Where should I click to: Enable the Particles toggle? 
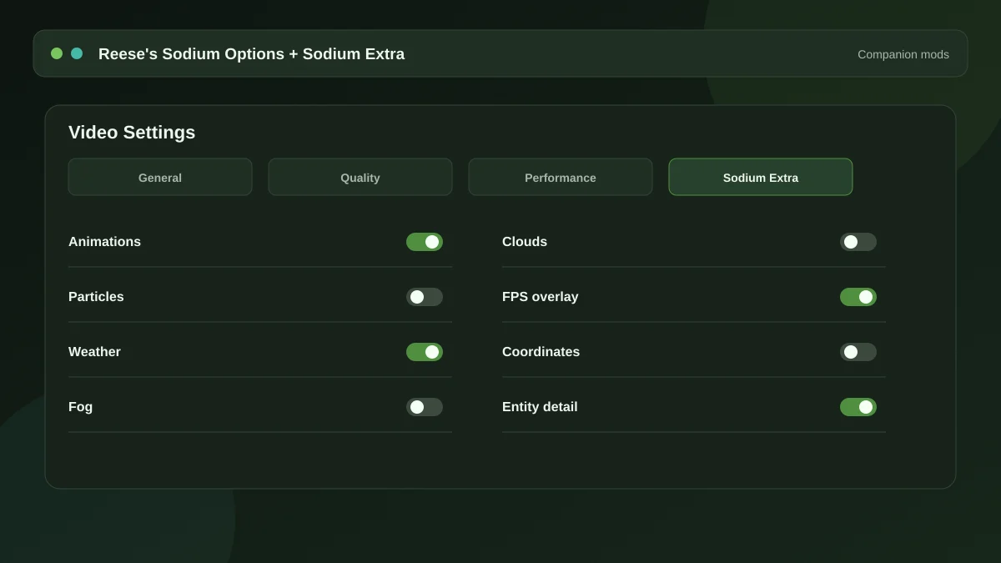coord(425,297)
